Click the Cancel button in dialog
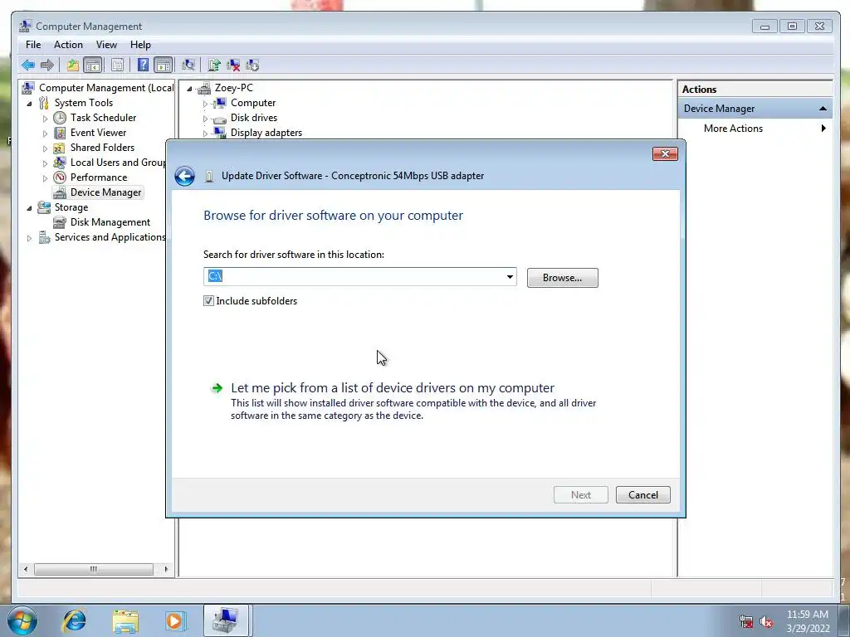Screen dimensions: 850x637 pyautogui.click(x=643, y=494)
